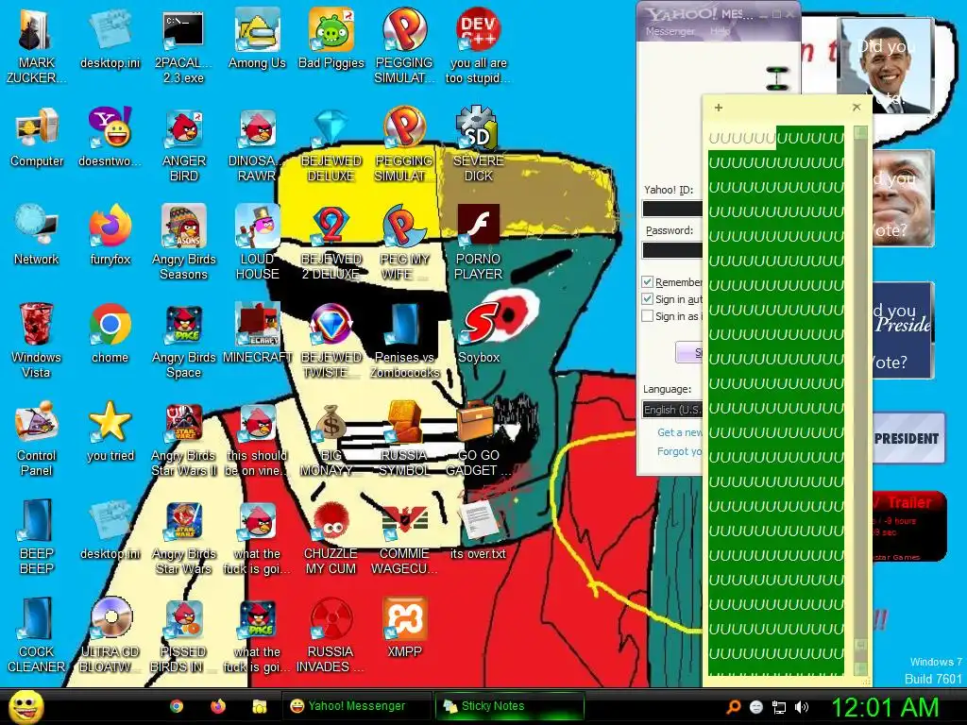967x725 pixels.
Task: Click the sticky note scrollbar up arrow
Action: (861, 132)
